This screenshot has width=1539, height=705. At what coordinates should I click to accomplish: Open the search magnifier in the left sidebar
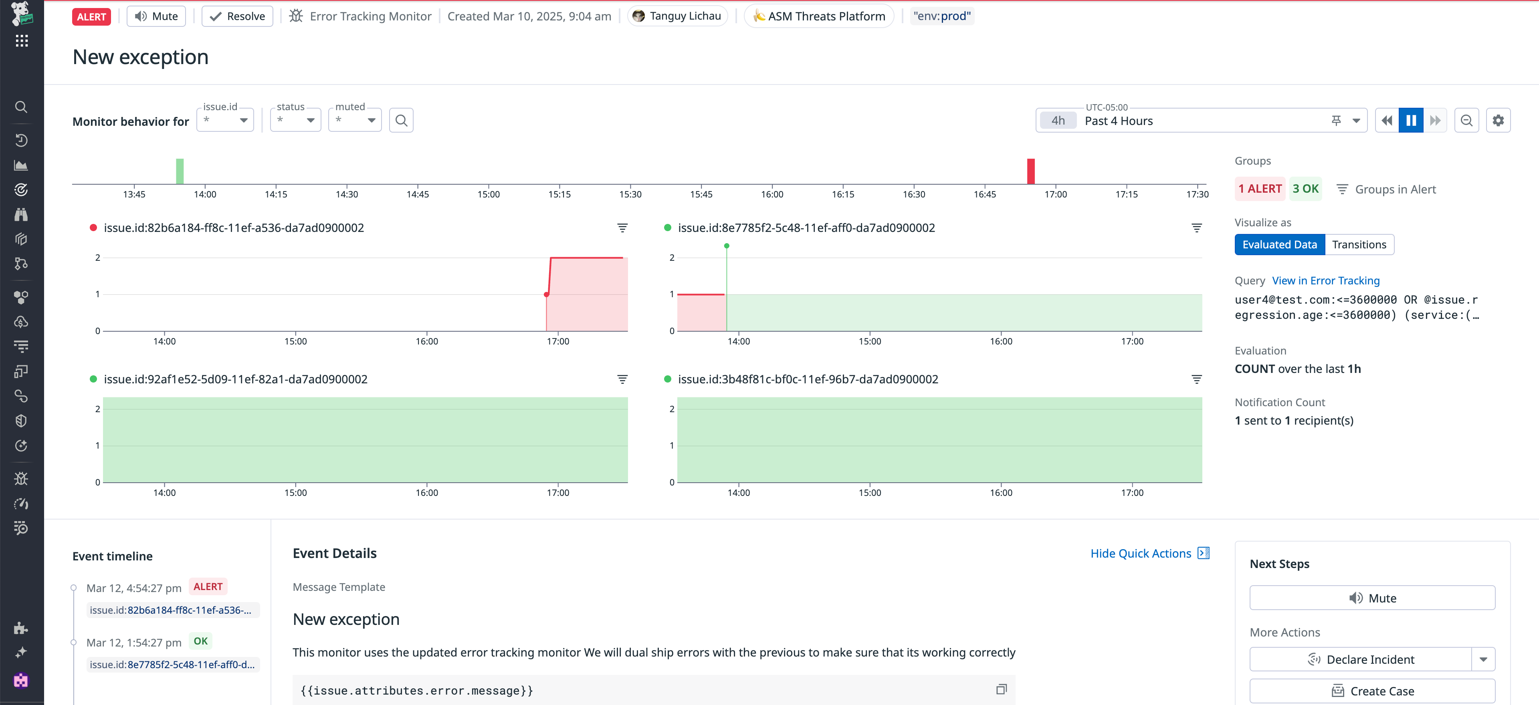tap(21, 107)
